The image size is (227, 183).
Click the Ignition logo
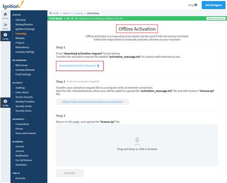[13, 5]
